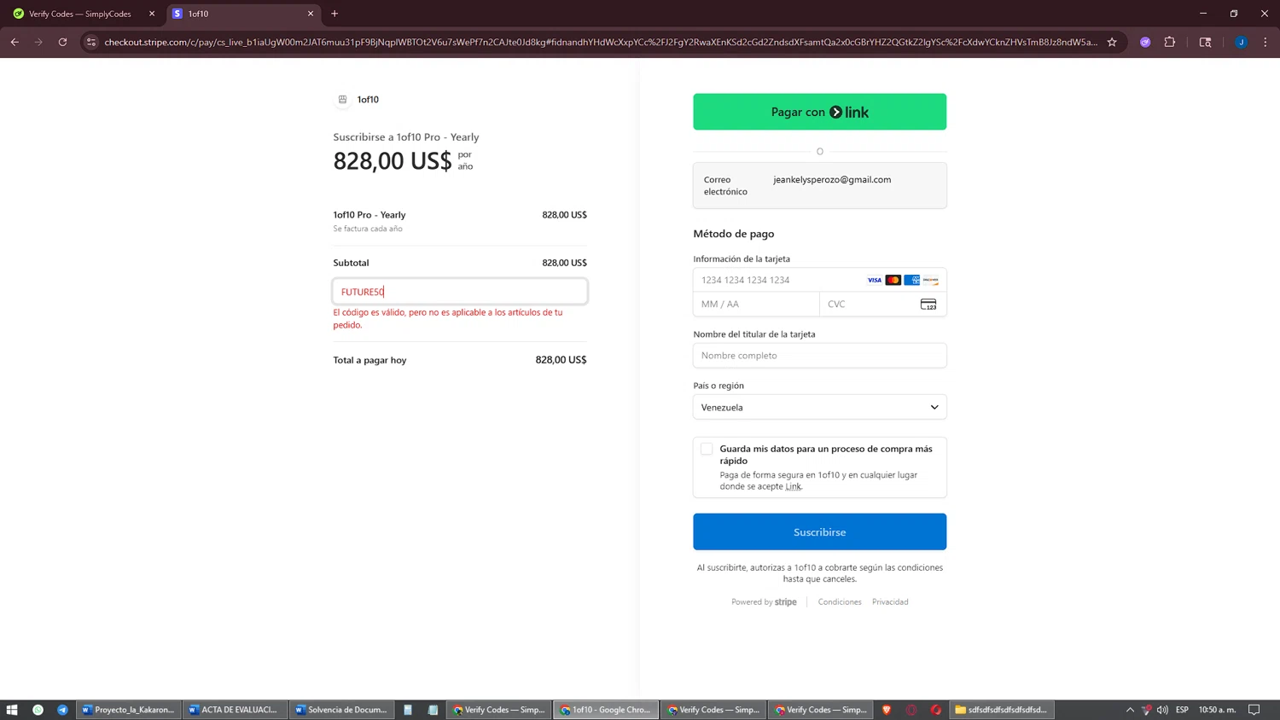Click the Correo electrónico email box

819,185
